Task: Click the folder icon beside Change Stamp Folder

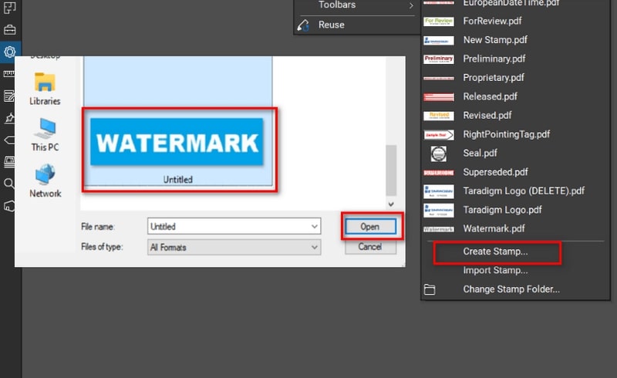Action: [430, 289]
